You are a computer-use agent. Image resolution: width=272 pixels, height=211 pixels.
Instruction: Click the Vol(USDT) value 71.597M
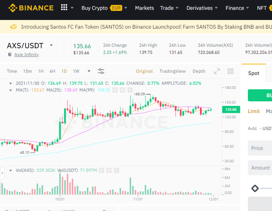tap(88, 170)
